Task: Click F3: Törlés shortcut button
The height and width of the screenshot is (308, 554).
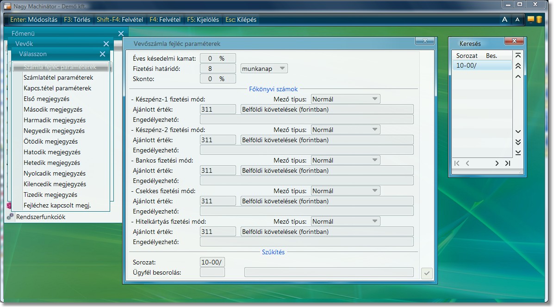Action: pos(77,20)
